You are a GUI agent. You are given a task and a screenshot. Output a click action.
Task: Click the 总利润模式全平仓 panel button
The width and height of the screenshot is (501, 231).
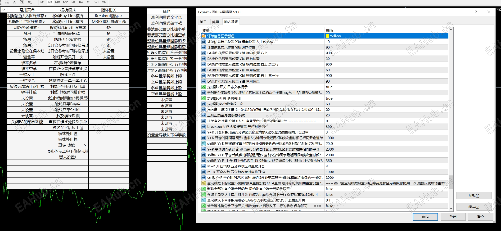(x=167, y=17)
